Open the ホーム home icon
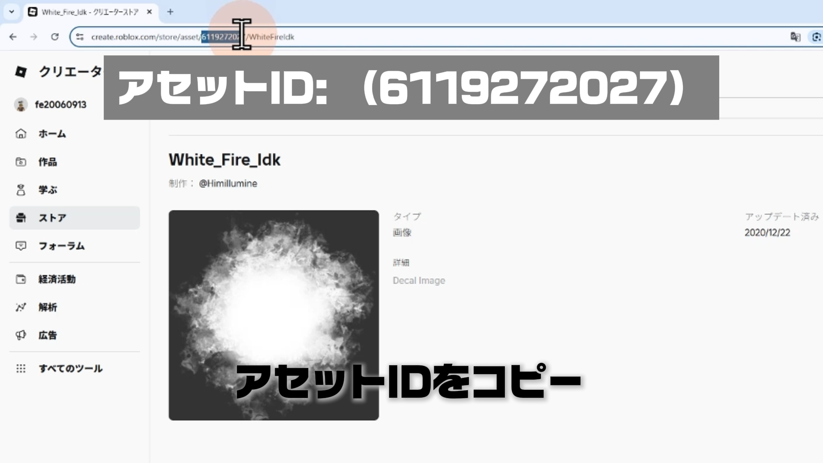The image size is (823, 463). tap(21, 134)
